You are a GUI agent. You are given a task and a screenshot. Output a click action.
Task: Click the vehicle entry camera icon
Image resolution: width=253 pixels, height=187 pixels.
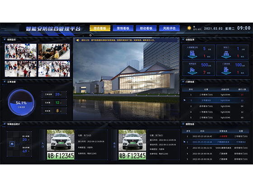(12, 144)
